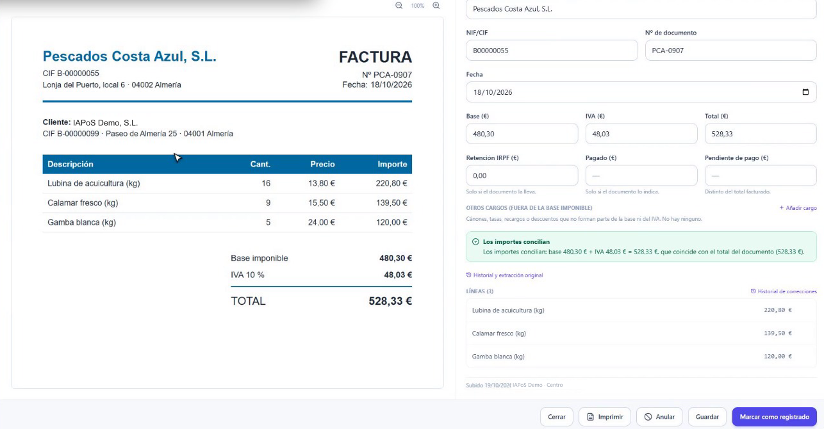
Task: Click 'Nº PCA-0907' on the invoice preview
Action: [x=387, y=75]
